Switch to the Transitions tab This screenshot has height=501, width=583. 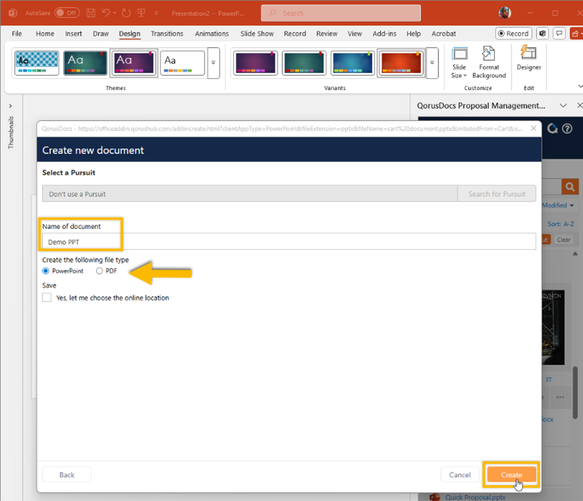167,33
